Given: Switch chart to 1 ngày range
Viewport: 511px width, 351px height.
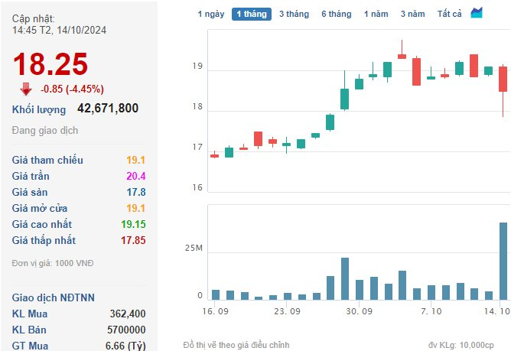Looking at the screenshot, I should point(211,14).
